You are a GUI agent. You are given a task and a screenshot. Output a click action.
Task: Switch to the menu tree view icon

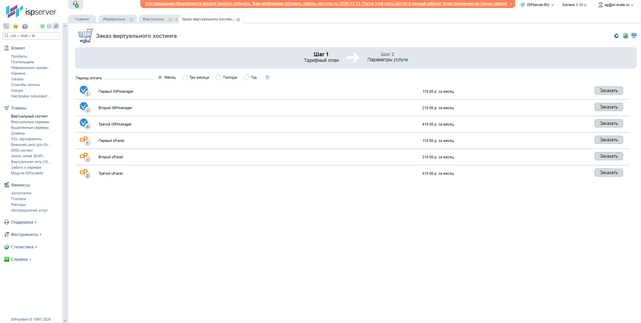[6, 26]
